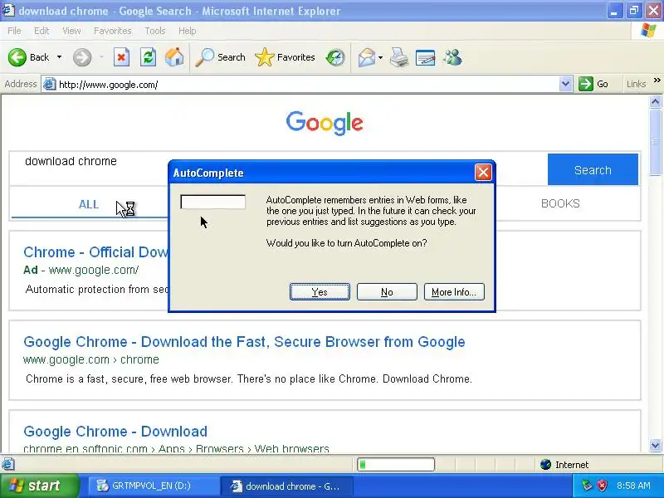Refresh the page with the green arrows icon
664x498 pixels.
point(149,57)
